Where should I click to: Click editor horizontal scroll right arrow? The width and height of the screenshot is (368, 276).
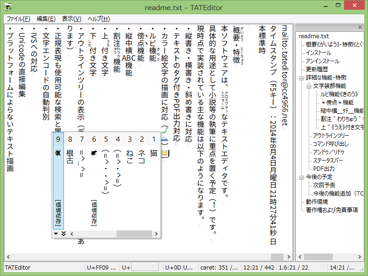(289, 257)
